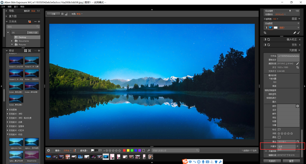306x164 pixels.
Task: Open the first menu in the menu bar
Action: pos(3,7)
